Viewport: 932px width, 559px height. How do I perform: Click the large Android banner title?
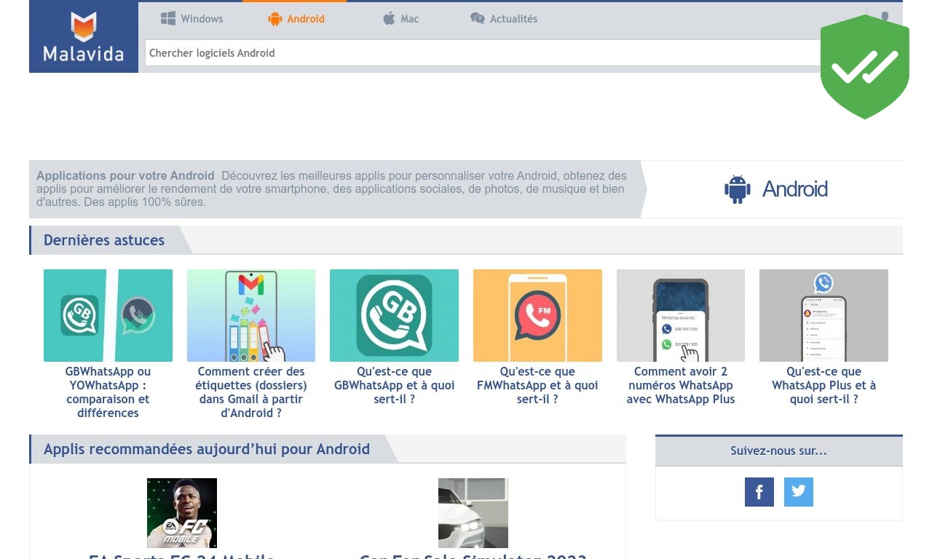[x=776, y=189]
